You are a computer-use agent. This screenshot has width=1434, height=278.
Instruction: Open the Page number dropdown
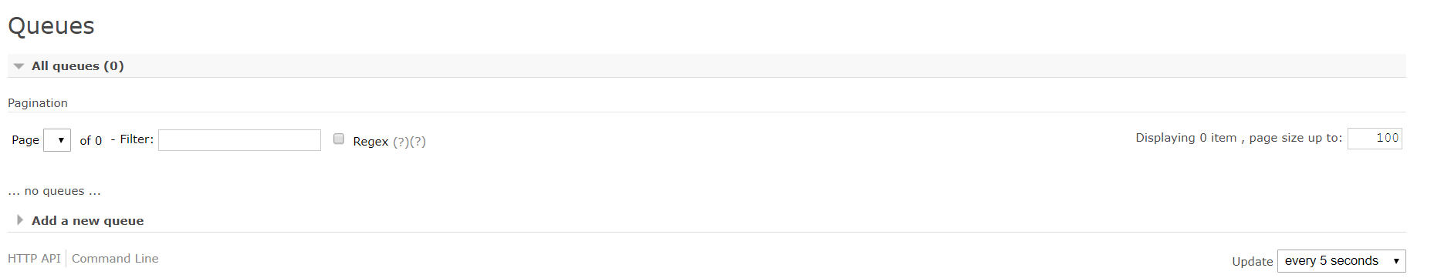coord(57,140)
